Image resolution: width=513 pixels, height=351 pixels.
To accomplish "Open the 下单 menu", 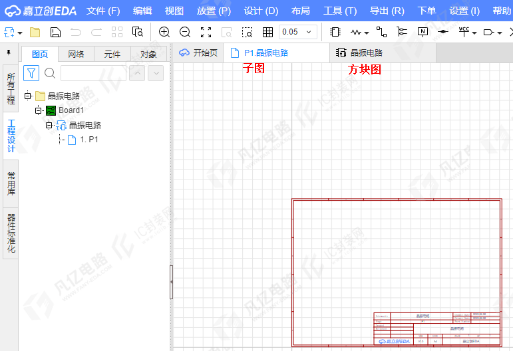I will click(427, 11).
